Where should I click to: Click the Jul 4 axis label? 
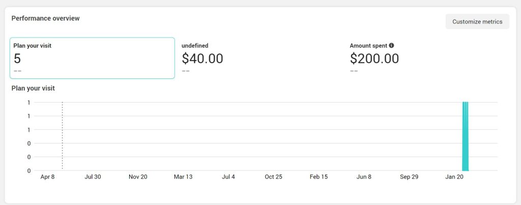(x=228, y=177)
